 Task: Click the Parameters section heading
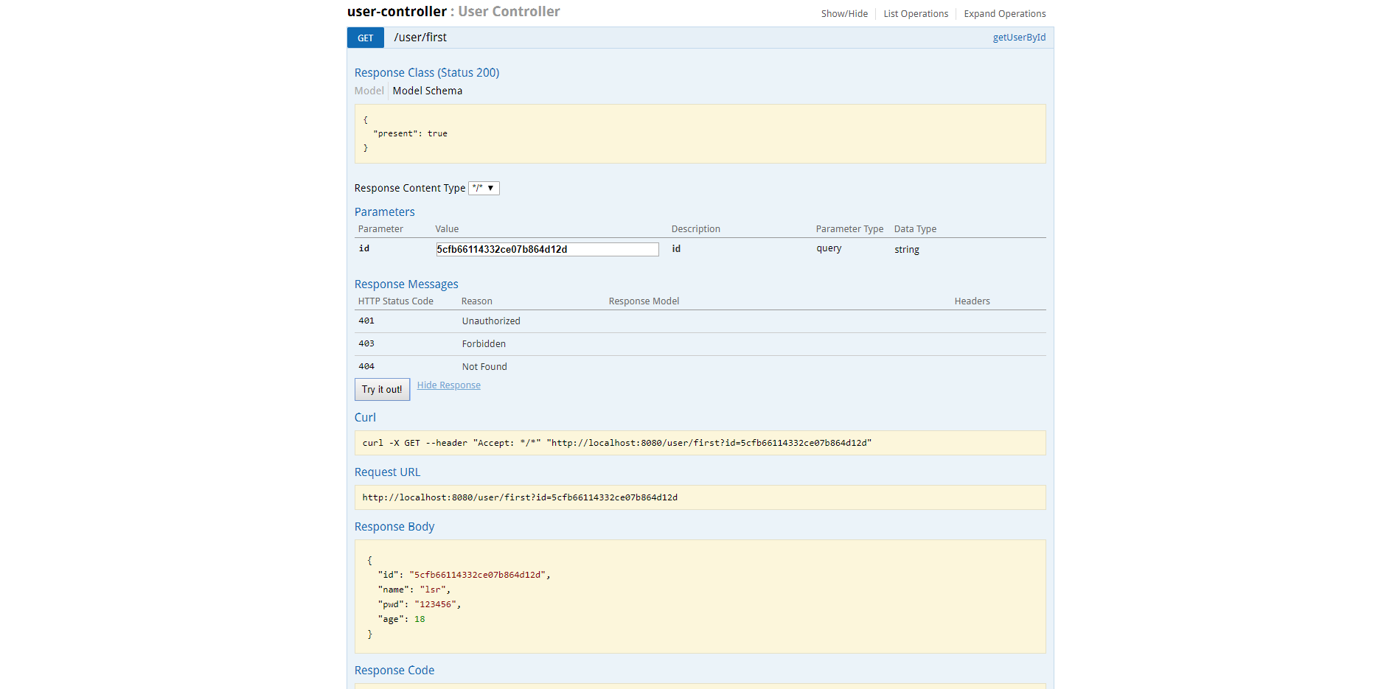(x=385, y=212)
